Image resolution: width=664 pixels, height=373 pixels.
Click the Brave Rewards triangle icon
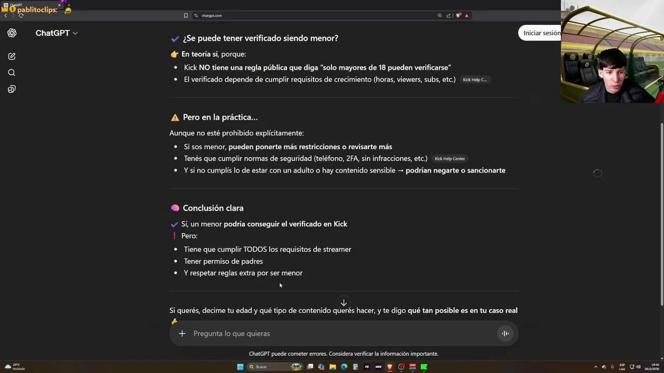(x=466, y=16)
